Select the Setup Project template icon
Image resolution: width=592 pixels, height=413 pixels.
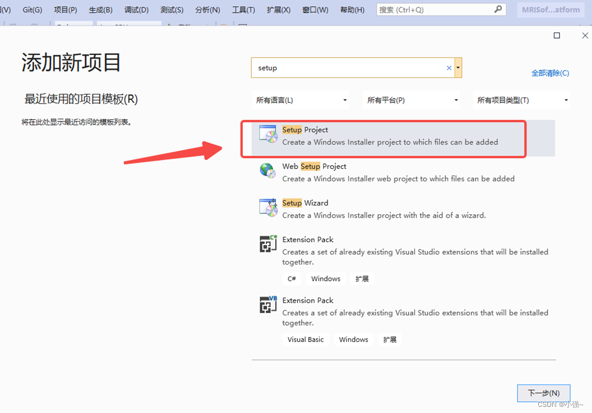268,134
